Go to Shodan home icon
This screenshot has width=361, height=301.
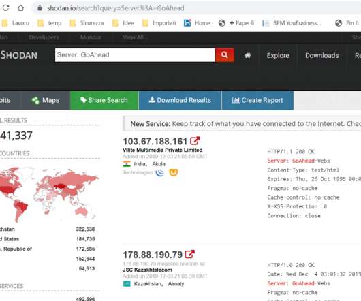[247, 55]
